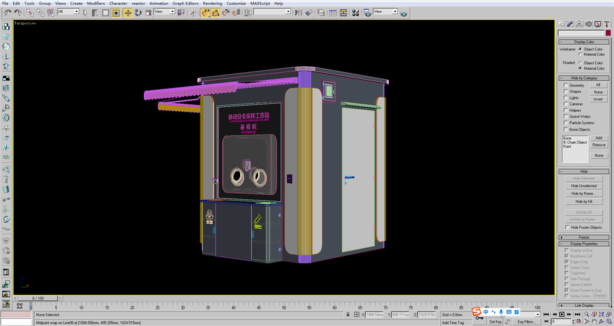The height and width of the screenshot is (326, 614).
Task: Toggle the Percent Snap icon
Action: [x=226, y=13]
